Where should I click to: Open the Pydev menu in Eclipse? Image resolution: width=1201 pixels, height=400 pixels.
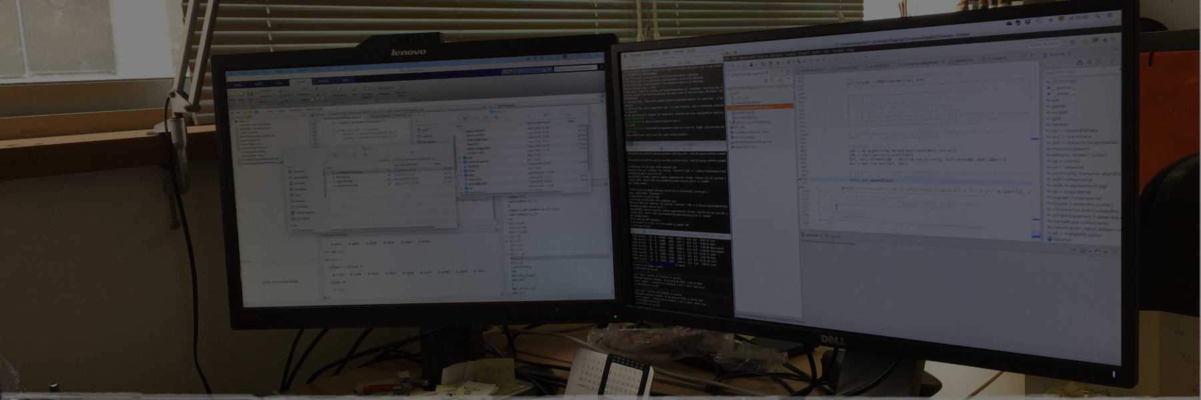816,52
